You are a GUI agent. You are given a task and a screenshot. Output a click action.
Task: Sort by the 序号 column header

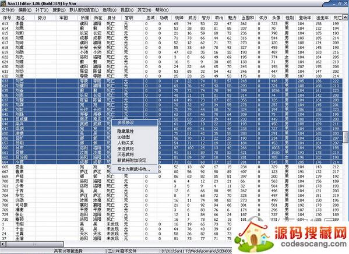[x=7, y=17]
